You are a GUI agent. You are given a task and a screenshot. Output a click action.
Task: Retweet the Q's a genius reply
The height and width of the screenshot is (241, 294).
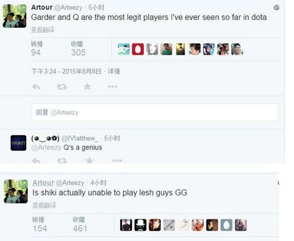(62, 161)
